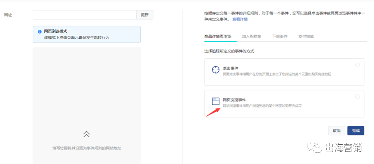
Task: Click the browser window icon for 网页浏览事件
Action: point(215,102)
